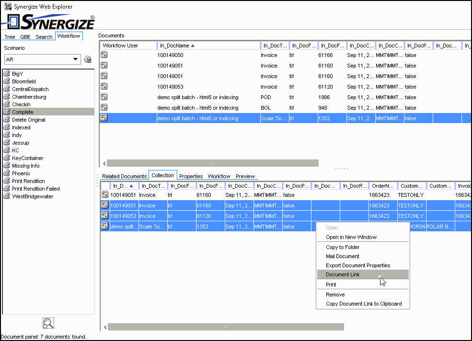Select the 100149053 document name in Documents
Viewport: 472px width, 341px height.
tap(170, 87)
